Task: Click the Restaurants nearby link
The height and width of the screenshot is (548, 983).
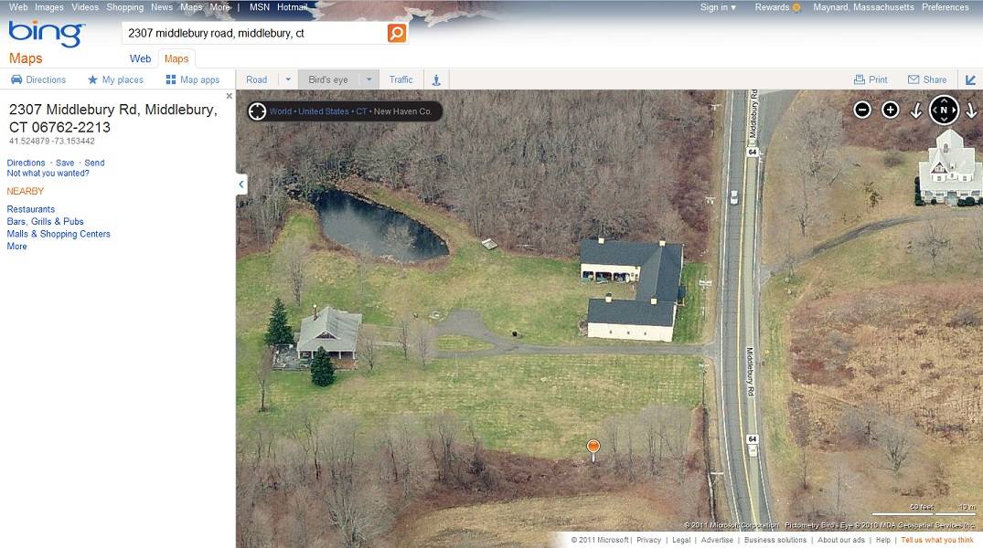Action: click(x=31, y=209)
